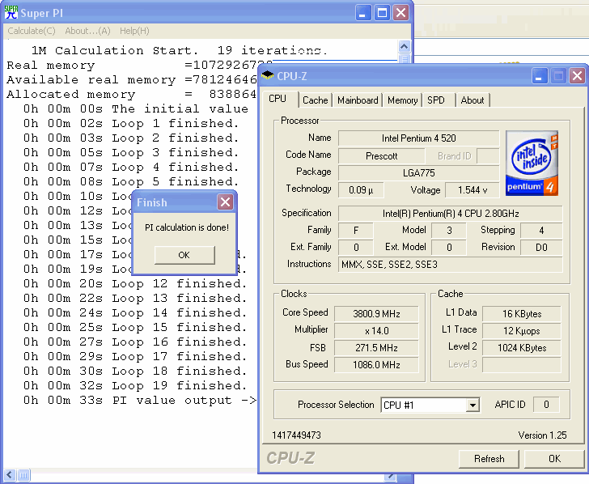Click the Voltage value 1.544 v
Image resolution: width=589 pixels, height=484 pixels.
click(x=472, y=190)
